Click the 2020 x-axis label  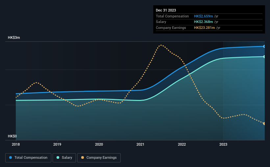click(x=99, y=144)
